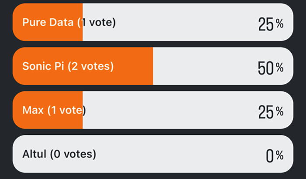306x179 pixels.
Task: Click the "Altul (0 votes)" label text
Action: pyautogui.click(x=59, y=154)
